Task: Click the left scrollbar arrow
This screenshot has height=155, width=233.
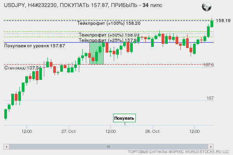Action: pyautogui.click(x=6, y=147)
